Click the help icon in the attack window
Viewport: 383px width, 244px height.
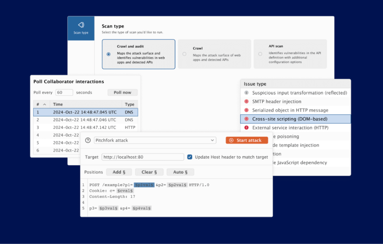[88, 140]
